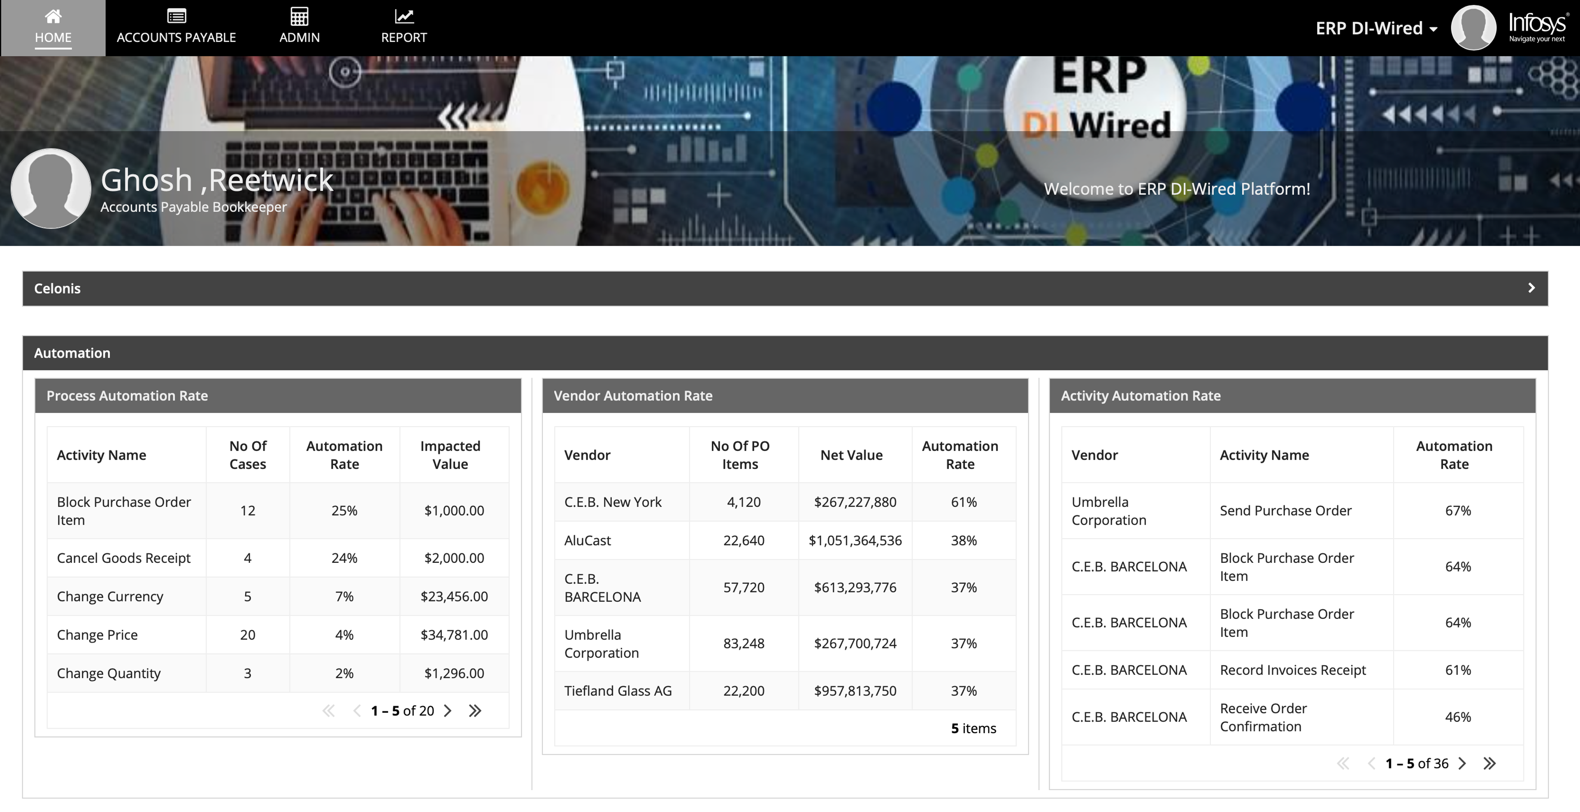Click the 5 items count label
Viewport: 1580px width, 812px height.
(x=974, y=728)
